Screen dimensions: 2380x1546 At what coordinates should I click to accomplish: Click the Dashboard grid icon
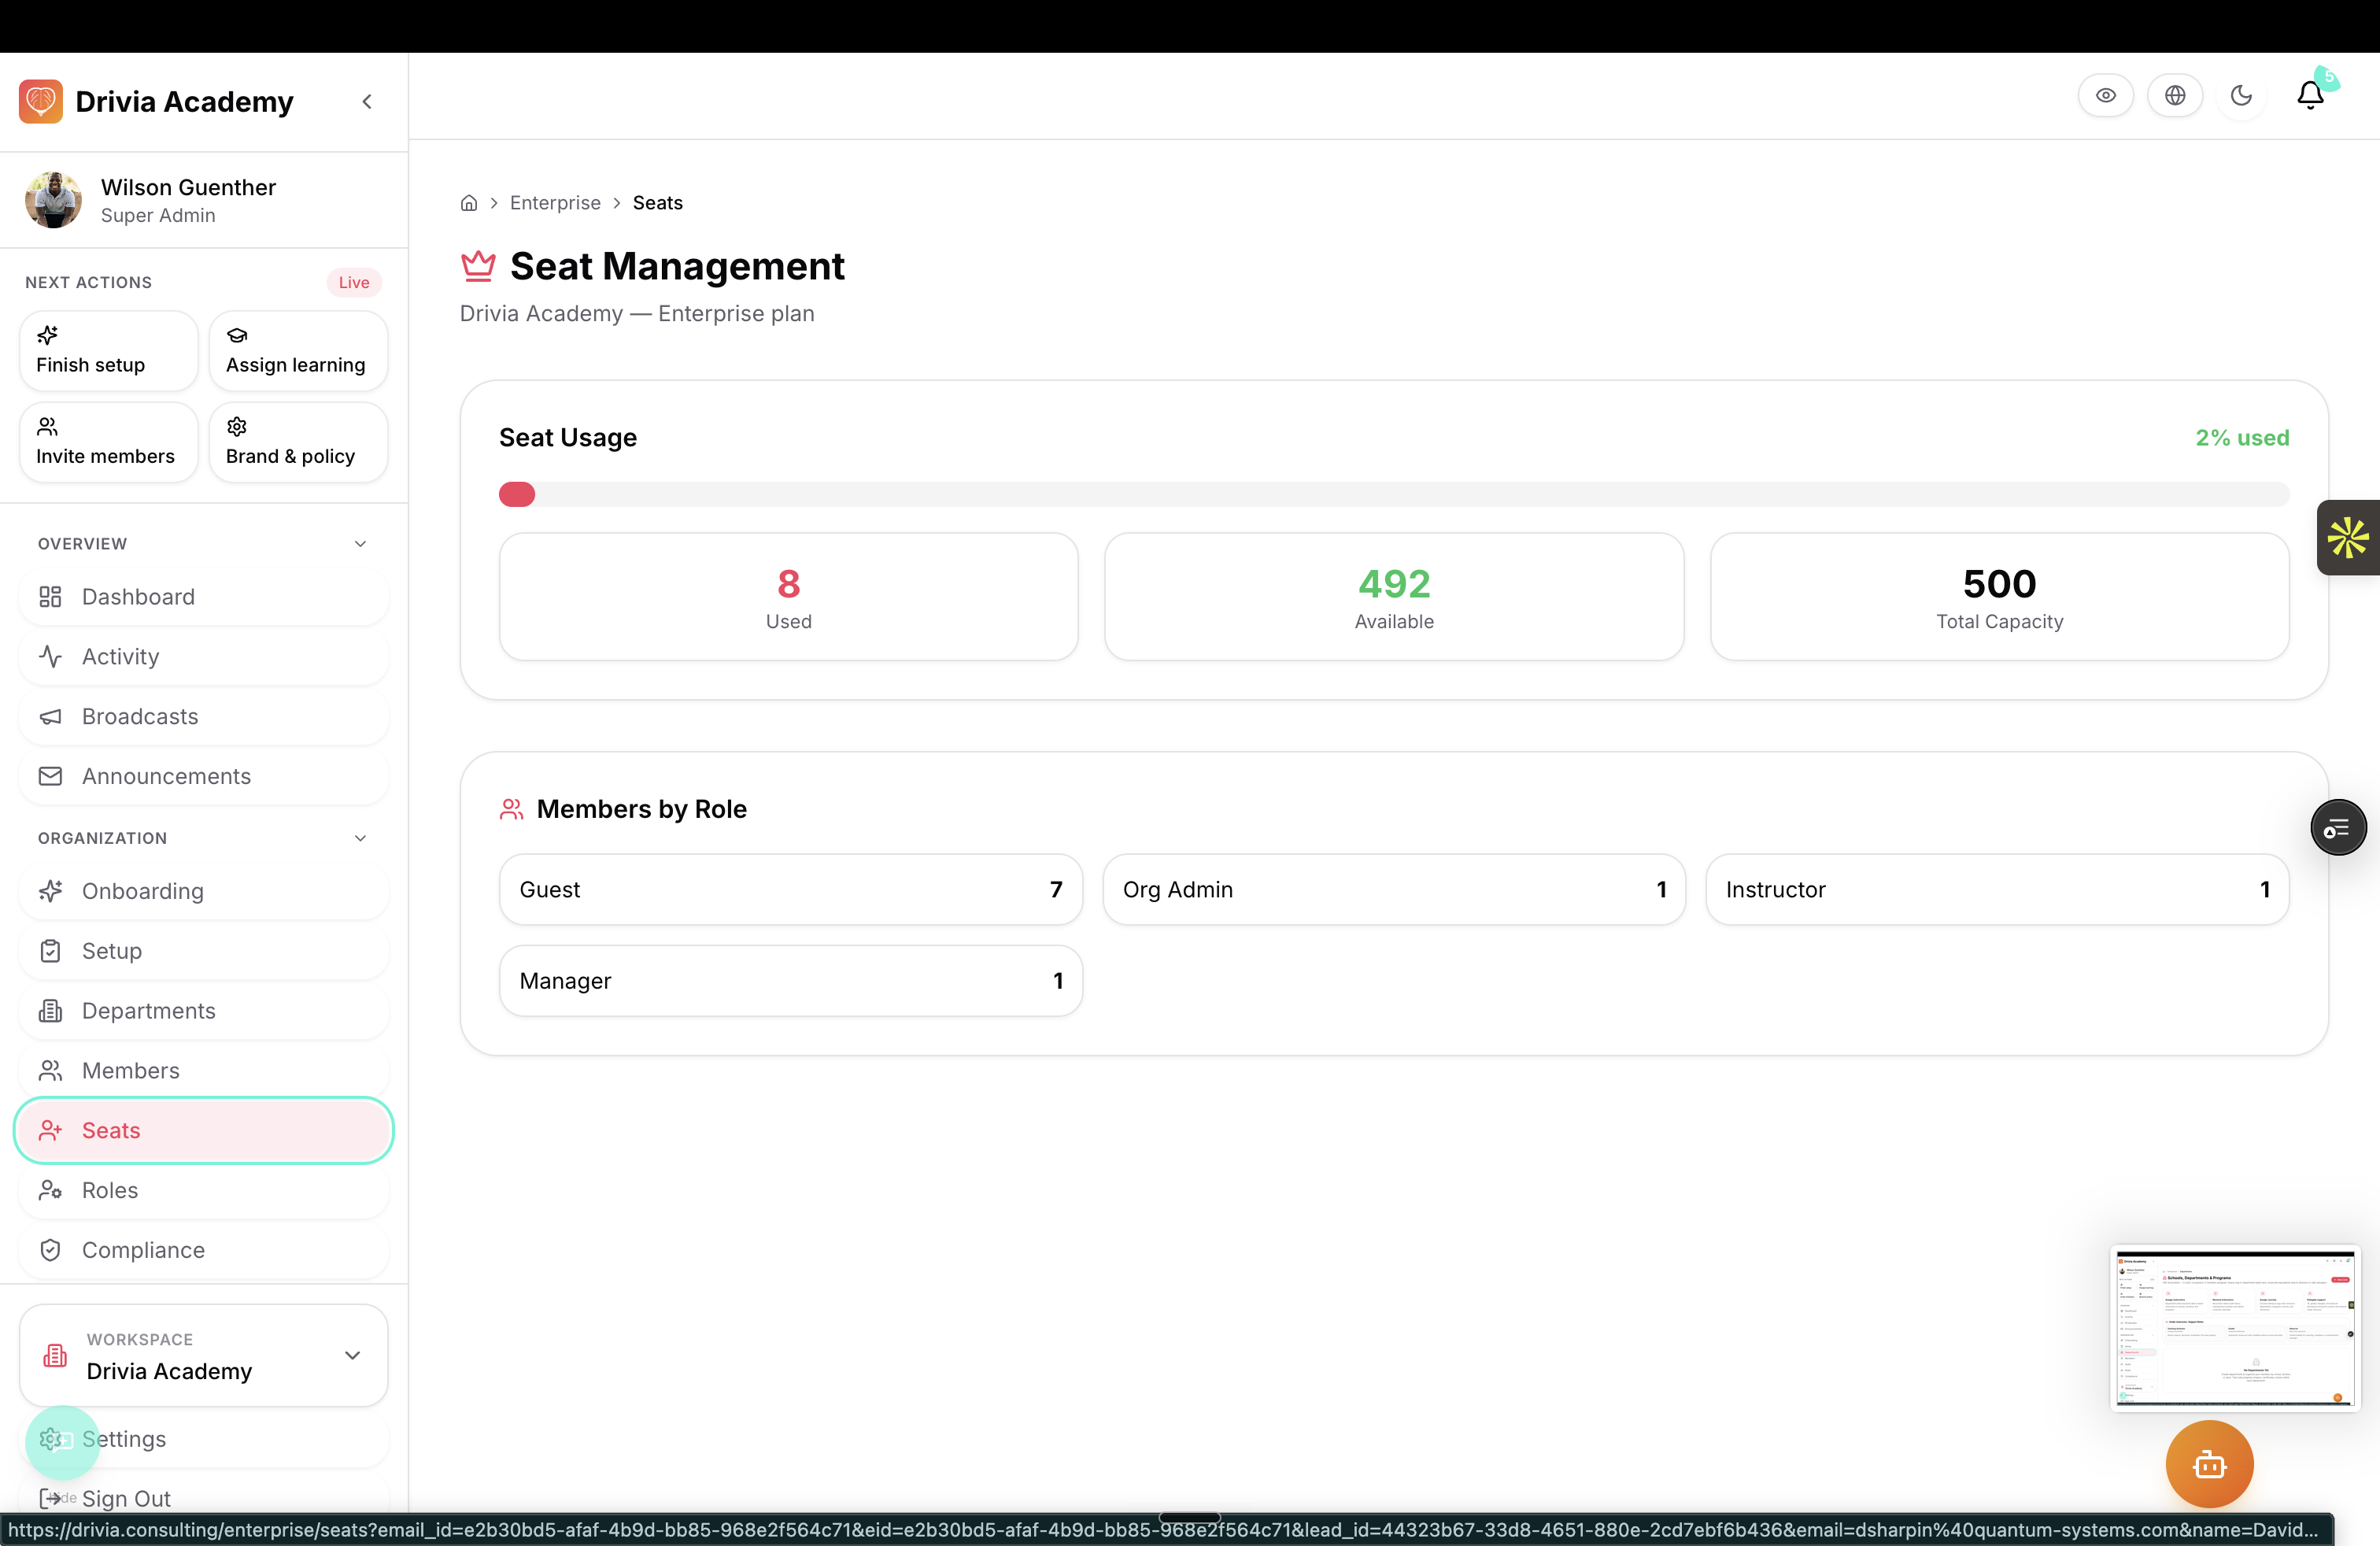(50, 597)
